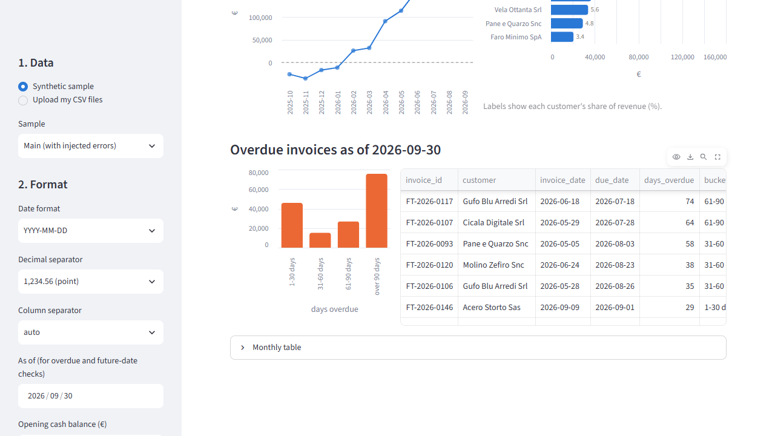
Task: Click invoice date 2026-06-24 cell
Action: click(x=563, y=265)
